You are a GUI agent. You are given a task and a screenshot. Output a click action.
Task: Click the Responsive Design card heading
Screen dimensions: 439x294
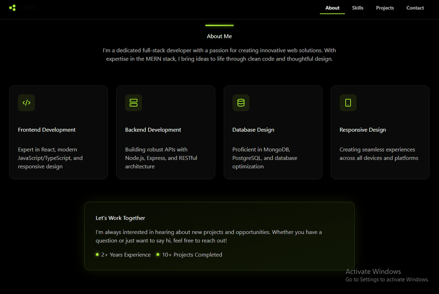tap(363, 130)
